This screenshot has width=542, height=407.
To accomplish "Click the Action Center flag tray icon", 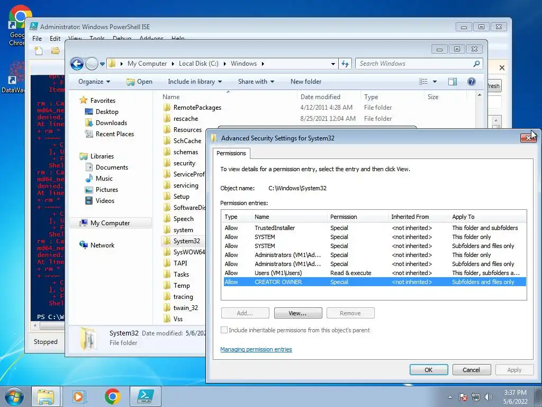I will click(463, 397).
